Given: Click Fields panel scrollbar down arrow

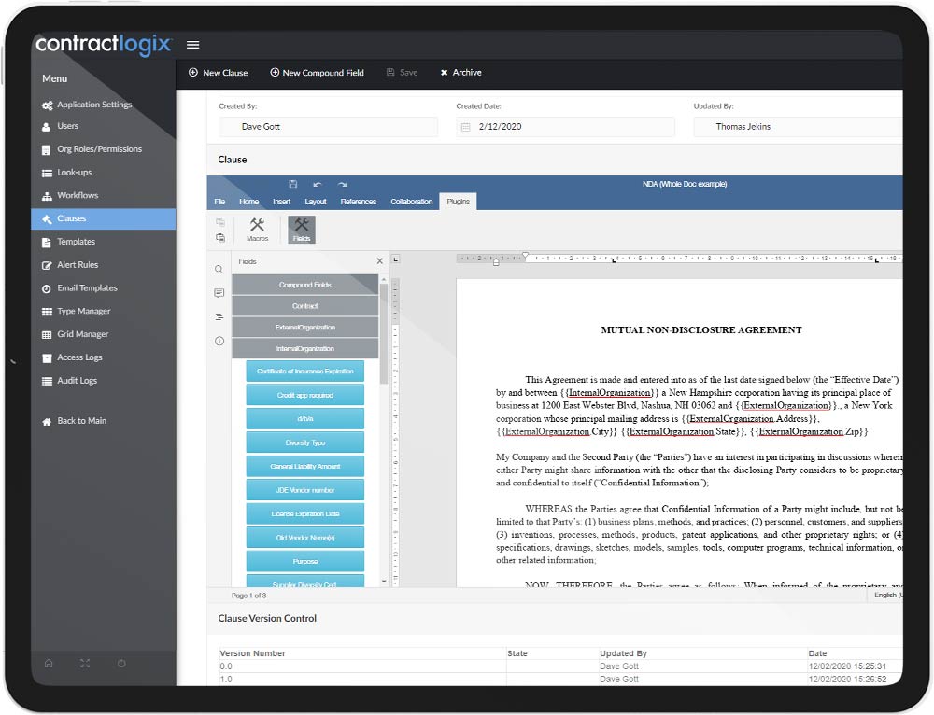Looking at the screenshot, I should (x=384, y=581).
